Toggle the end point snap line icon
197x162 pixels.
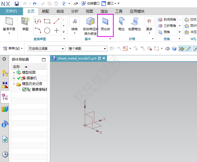188,49
